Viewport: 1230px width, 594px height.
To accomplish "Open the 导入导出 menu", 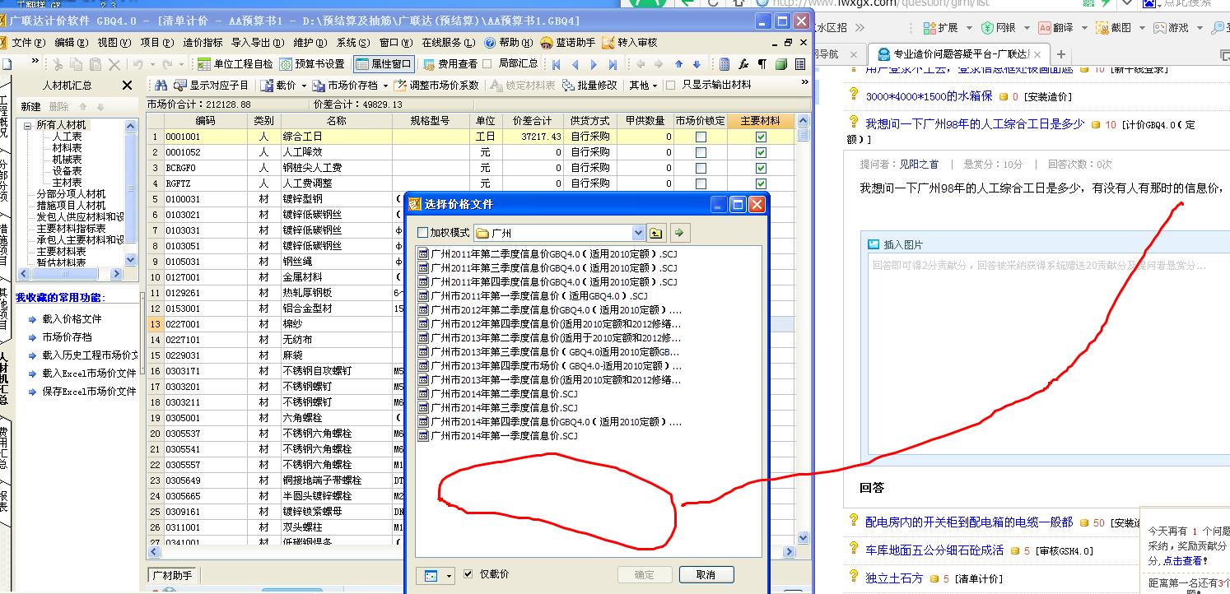I will [258, 43].
